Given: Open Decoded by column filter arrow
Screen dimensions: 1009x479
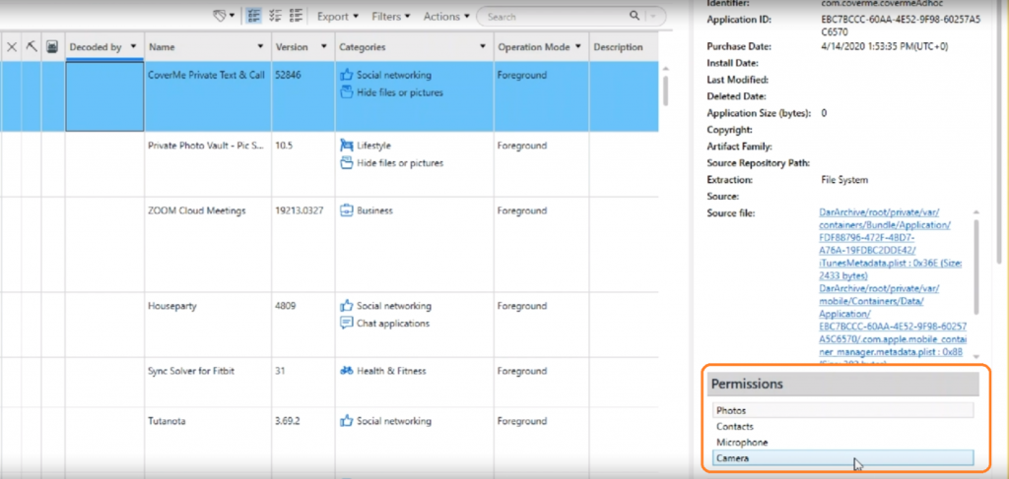Looking at the screenshot, I should click(x=133, y=47).
